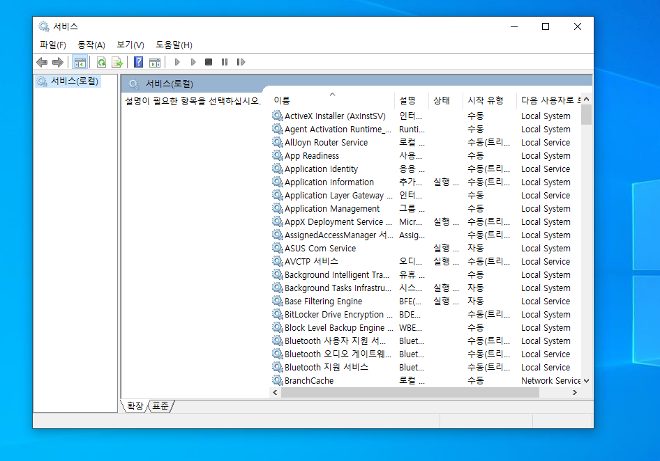This screenshot has height=461, width=660.
Task: Click the 서비스(로컬) pane header text
Action: pyautogui.click(x=170, y=84)
